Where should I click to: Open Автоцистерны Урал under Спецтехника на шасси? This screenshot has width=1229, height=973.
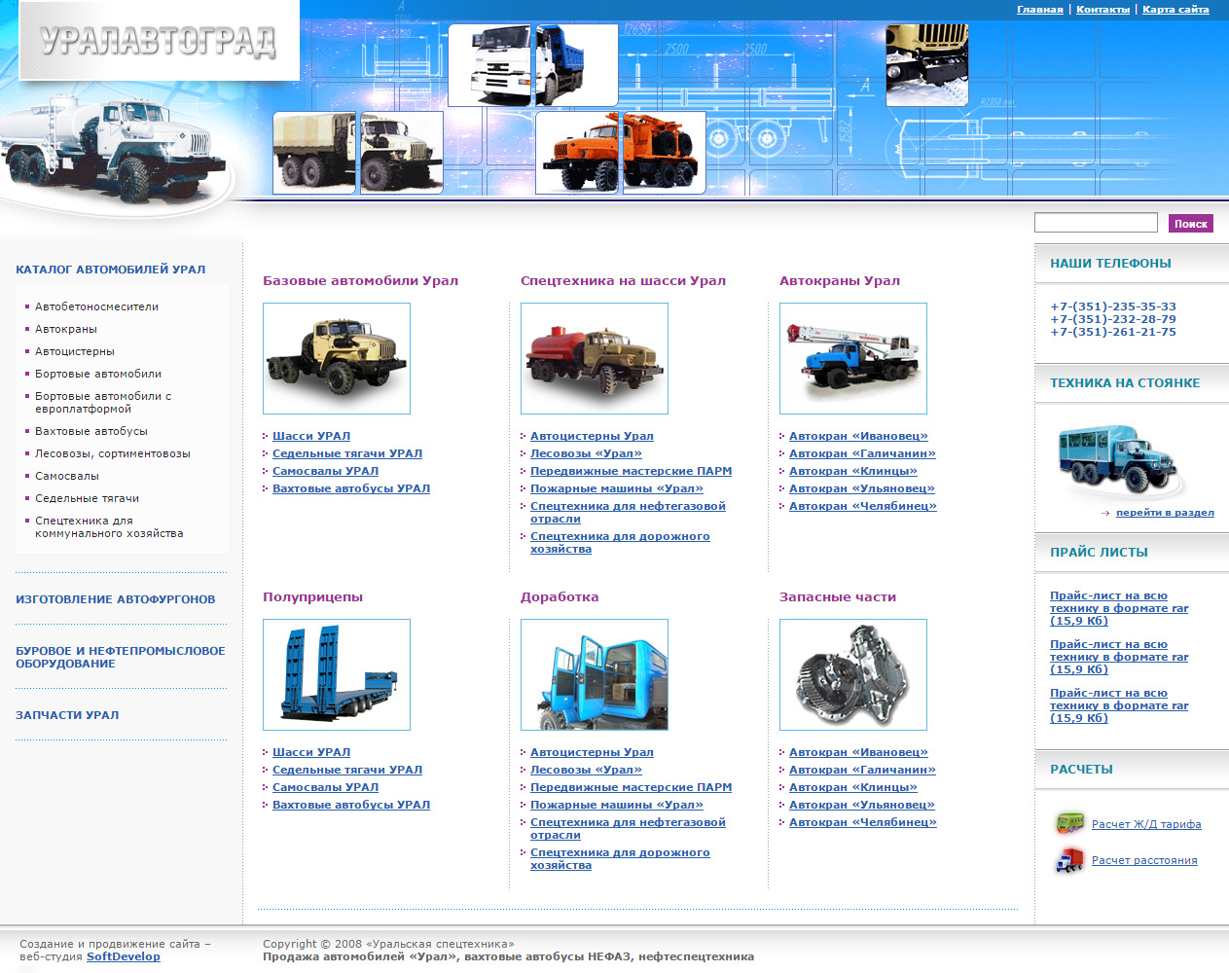point(592,436)
